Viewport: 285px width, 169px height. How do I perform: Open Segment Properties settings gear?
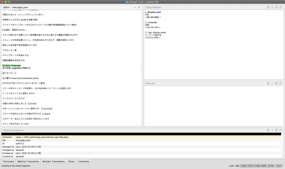coord(268,130)
